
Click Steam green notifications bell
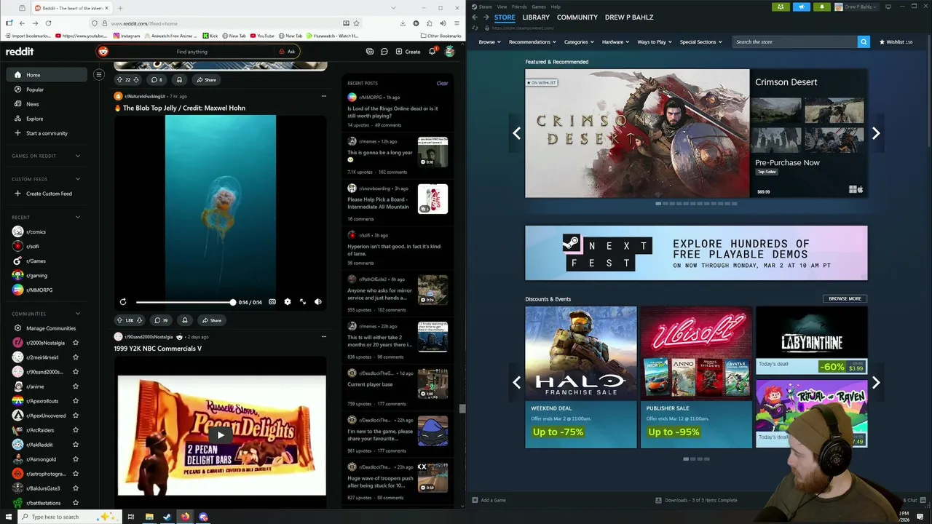click(822, 7)
